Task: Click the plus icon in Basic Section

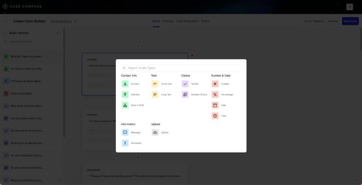Action: pyautogui.click(x=58, y=33)
